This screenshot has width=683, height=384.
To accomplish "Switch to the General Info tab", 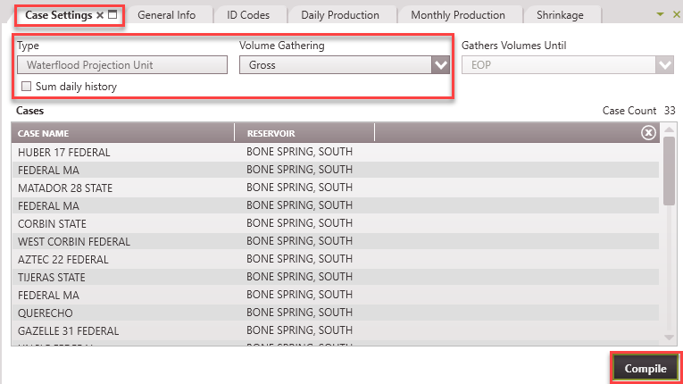I will (168, 15).
